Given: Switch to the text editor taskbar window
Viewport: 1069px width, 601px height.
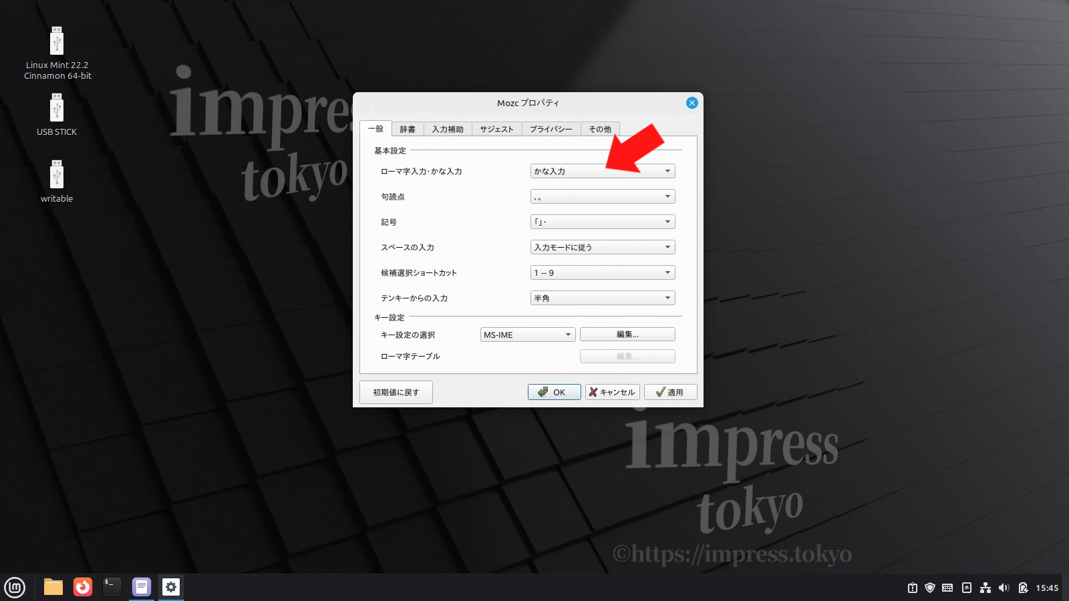Looking at the screenshot, I should [142, 587].
